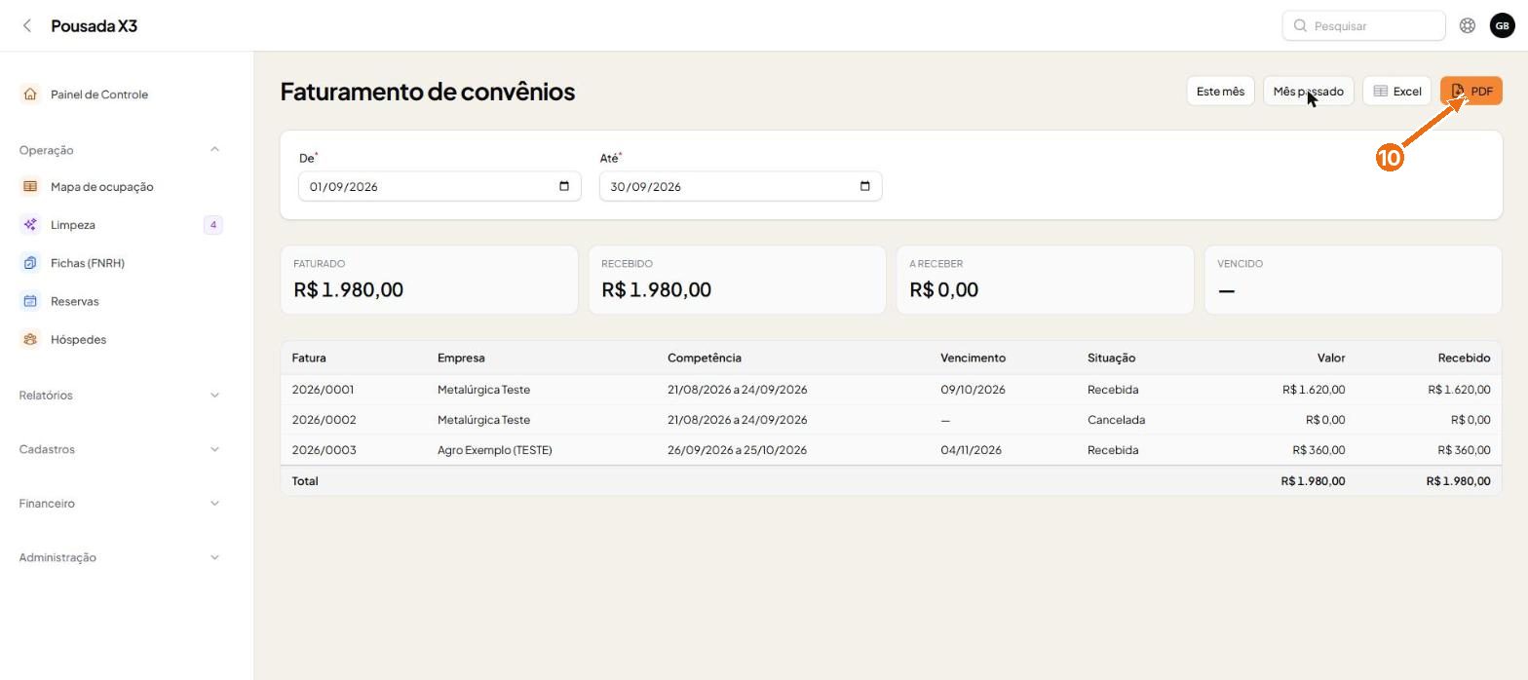Open the GB user avatar menu

point(1502,25)
